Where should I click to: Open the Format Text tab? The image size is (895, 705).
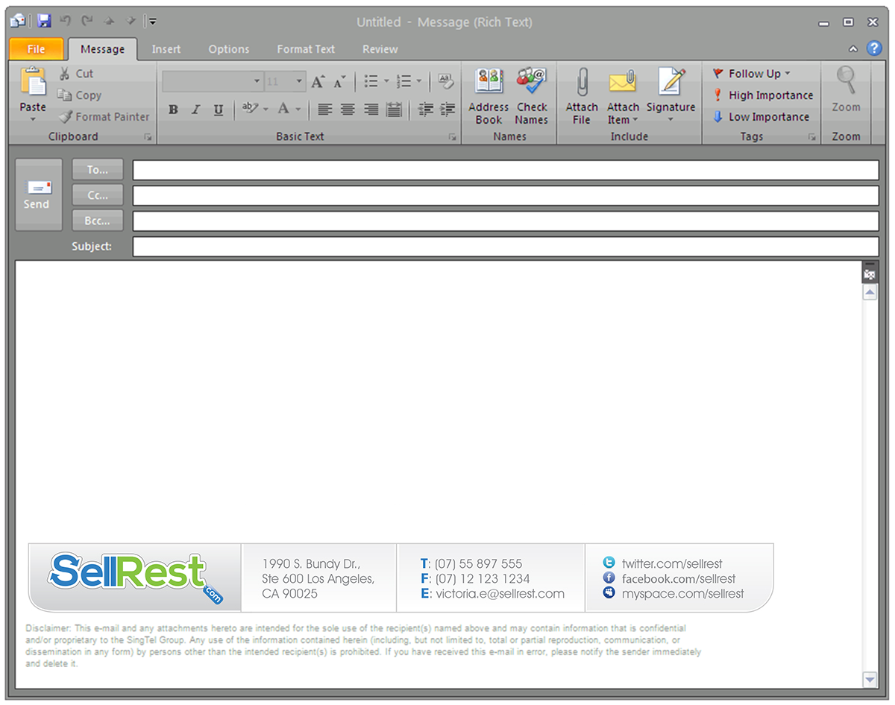(306, 49)
